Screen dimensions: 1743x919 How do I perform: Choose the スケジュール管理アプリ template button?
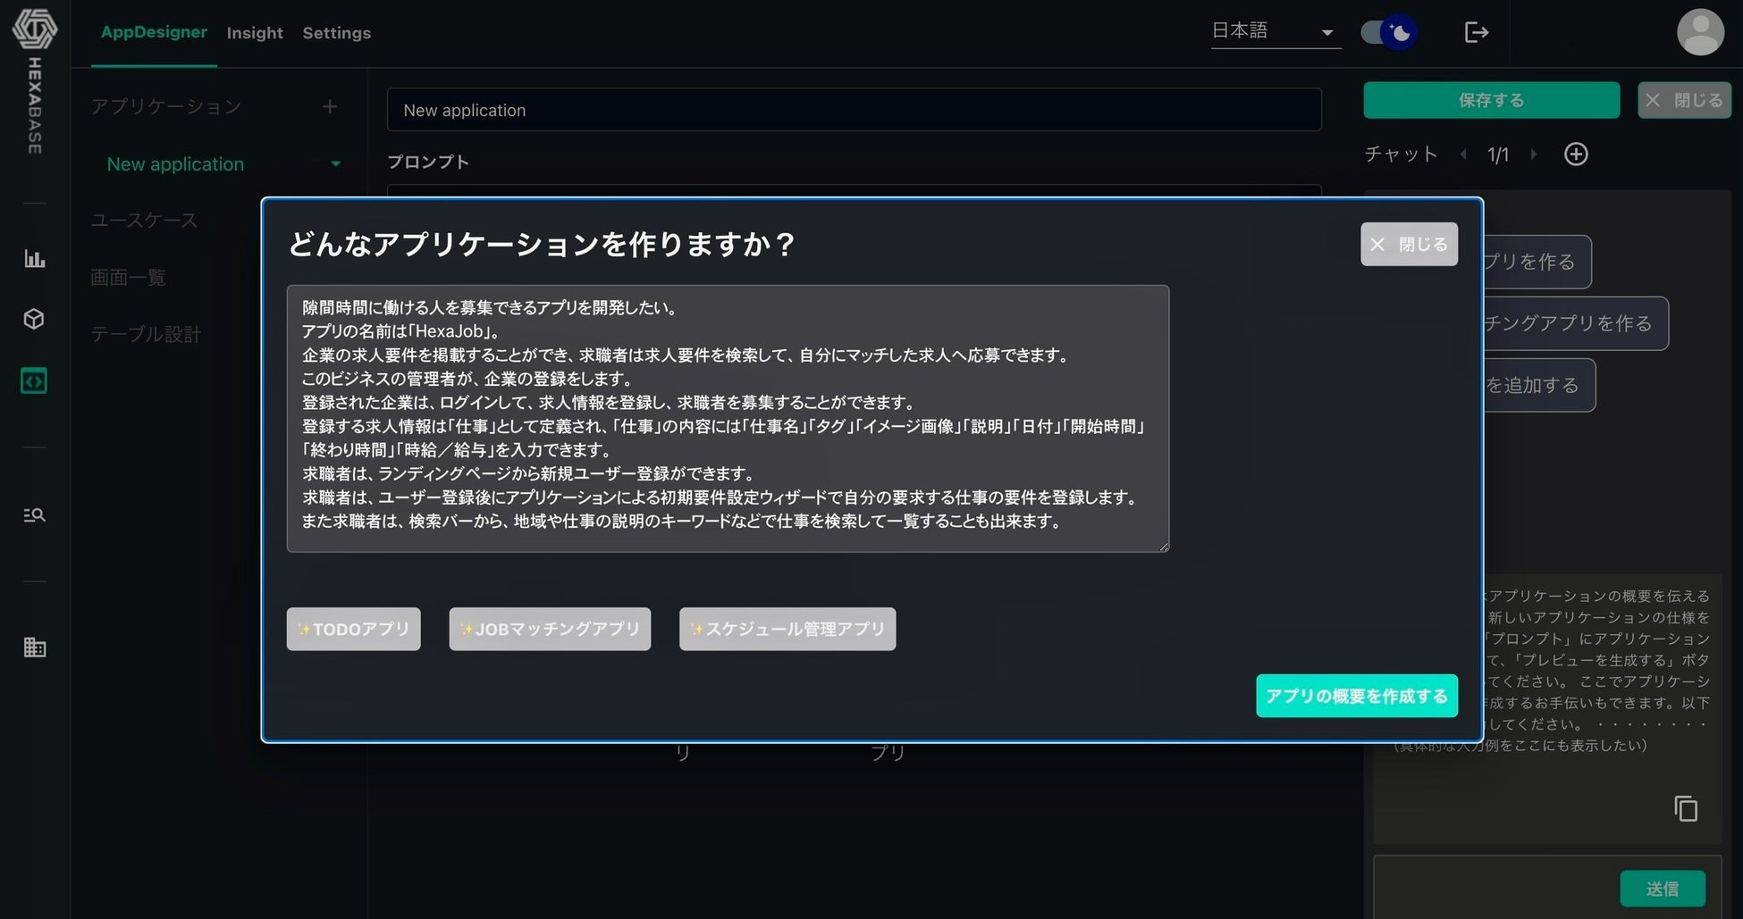pyautogui.click(x=787, y=630)
